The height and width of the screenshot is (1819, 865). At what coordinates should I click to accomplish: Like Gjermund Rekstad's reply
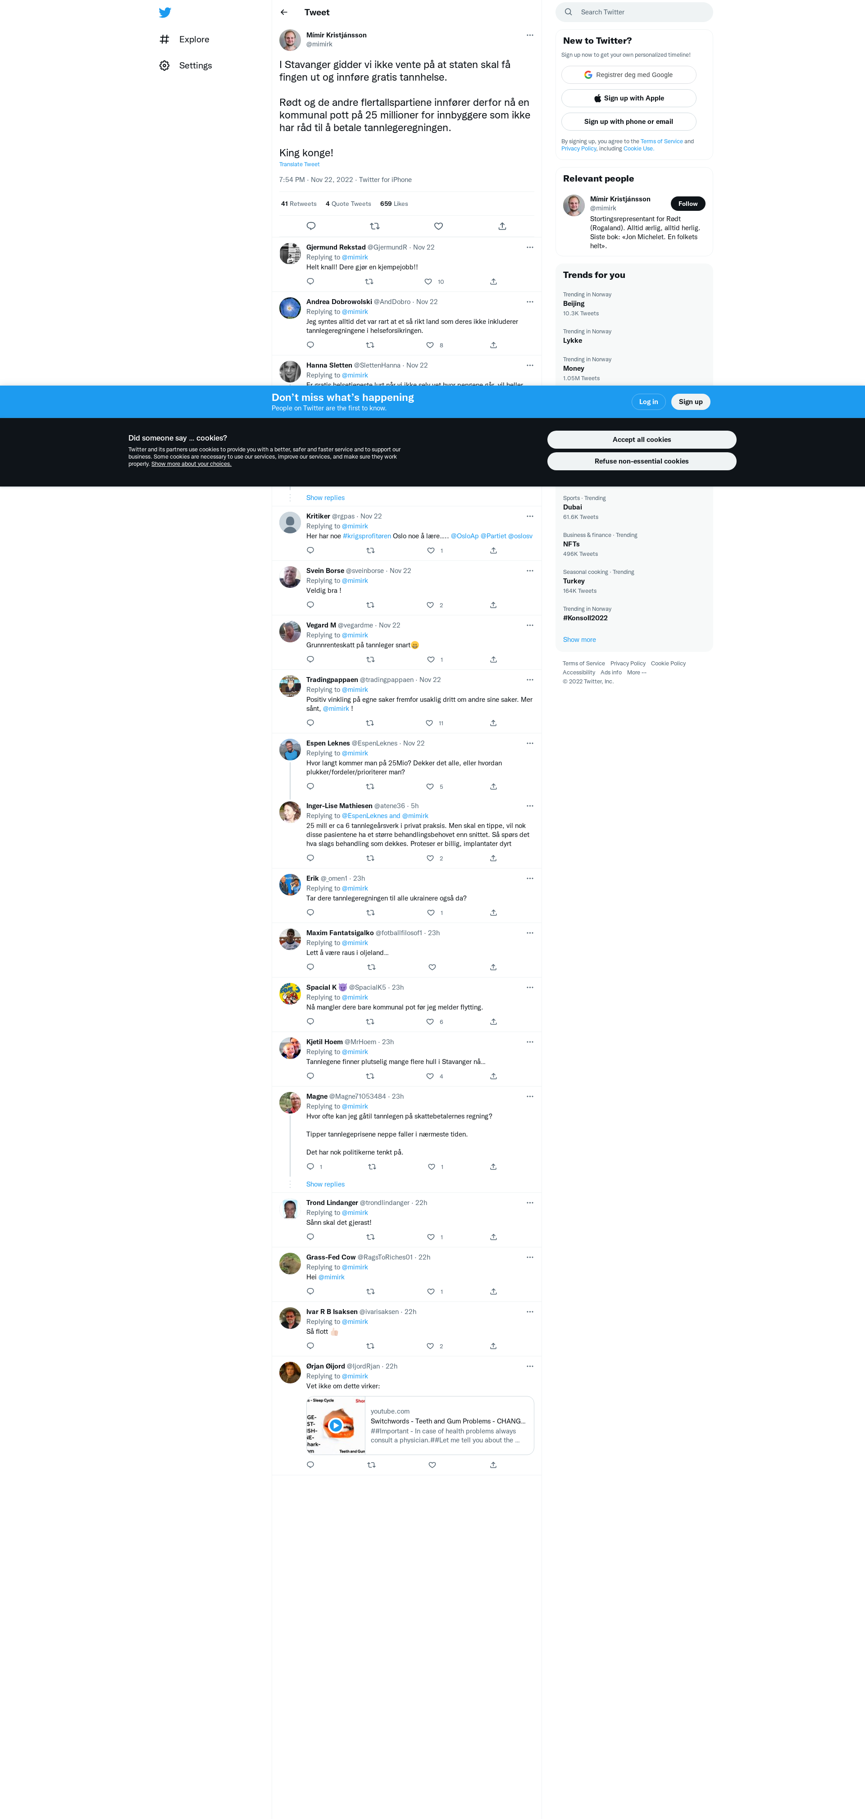(x=428, y=282)
